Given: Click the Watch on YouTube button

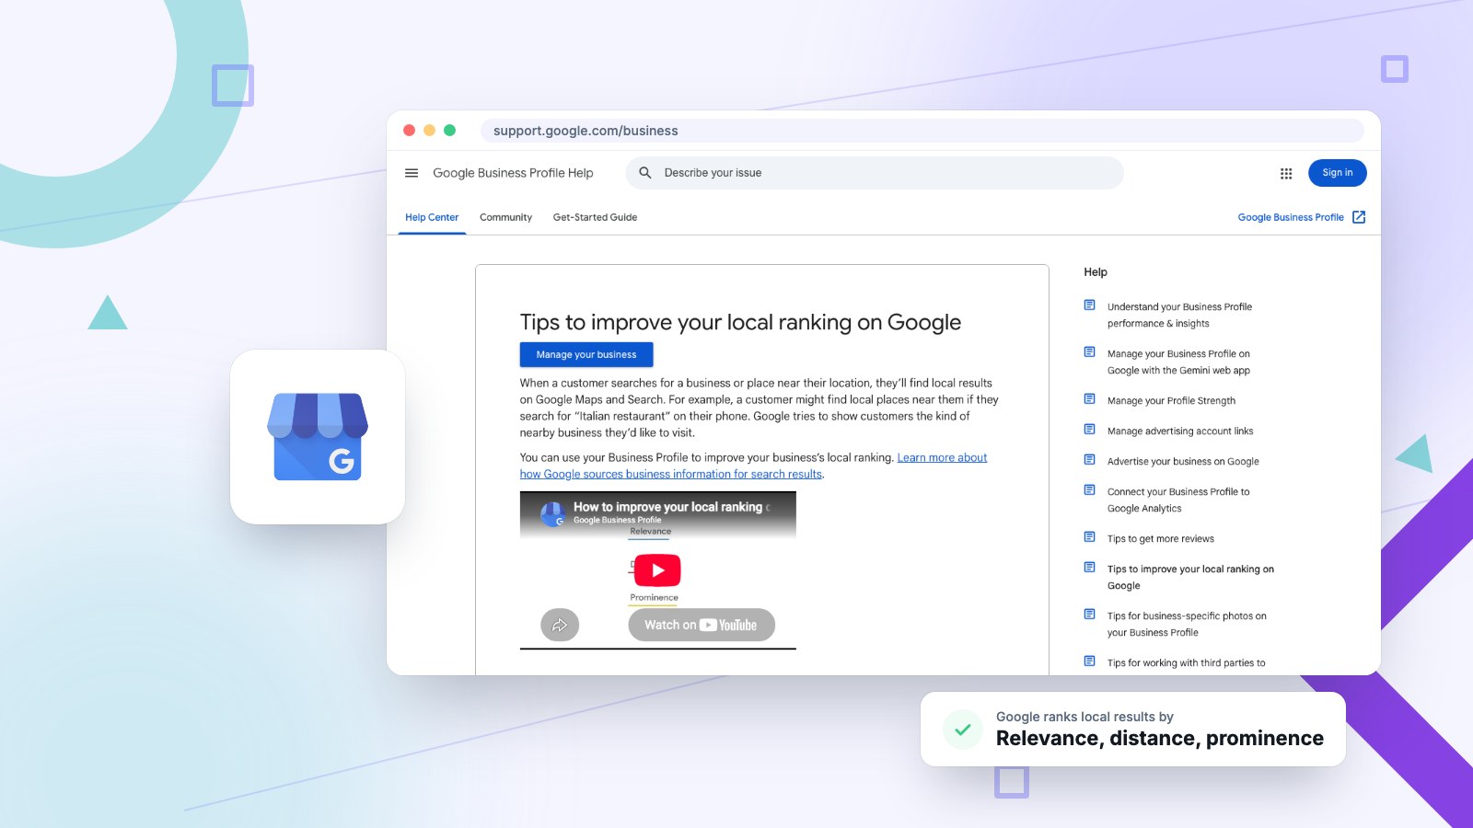Looking at the screenshot, I should pyautogui.click(x=702, y=626).
